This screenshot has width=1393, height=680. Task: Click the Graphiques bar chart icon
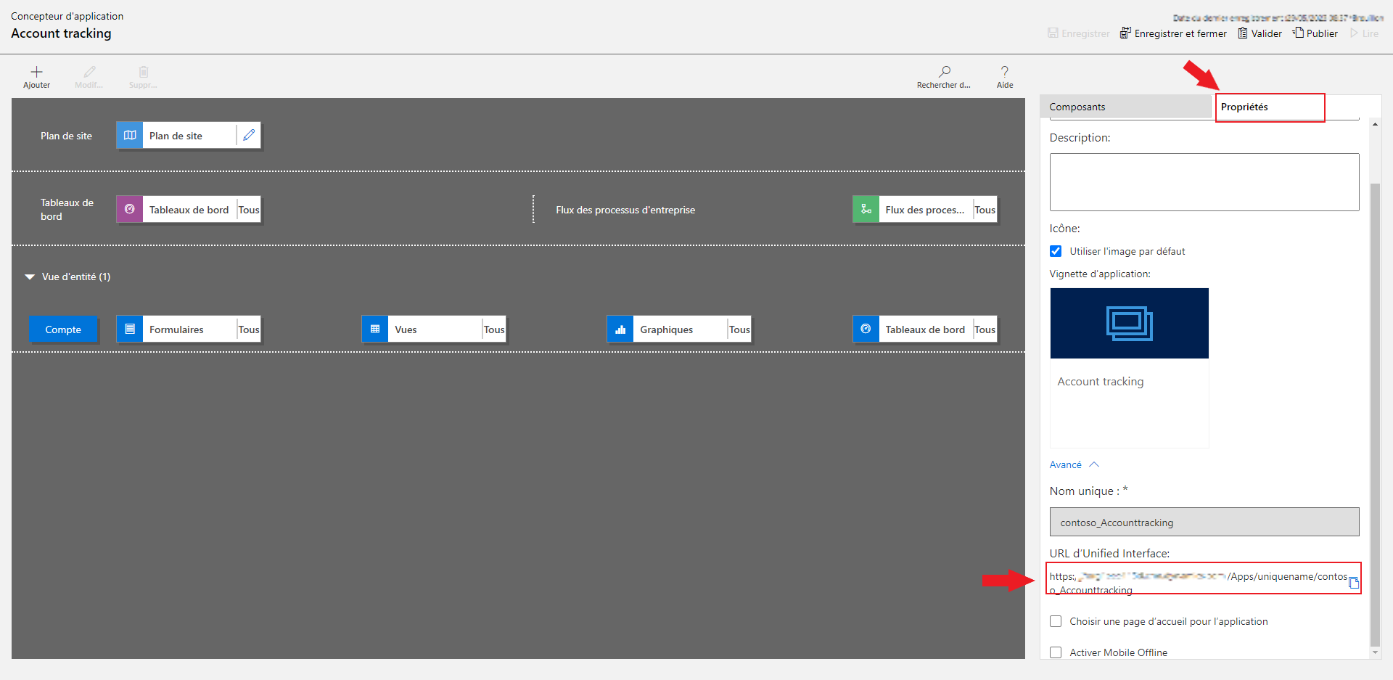click(x=620, y=329)
